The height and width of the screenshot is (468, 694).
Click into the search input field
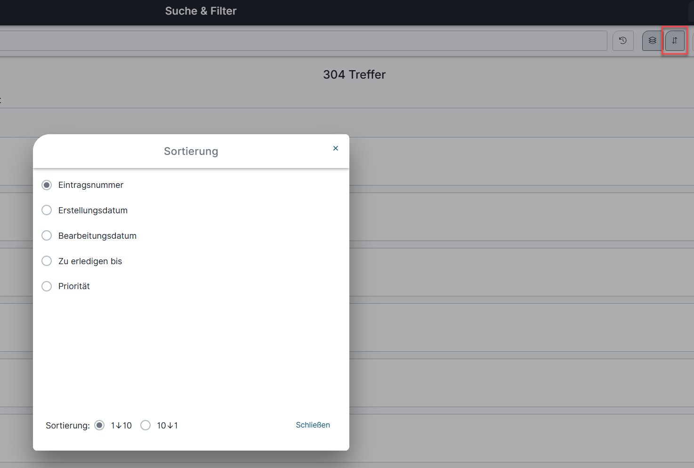[x=301, y=41]
